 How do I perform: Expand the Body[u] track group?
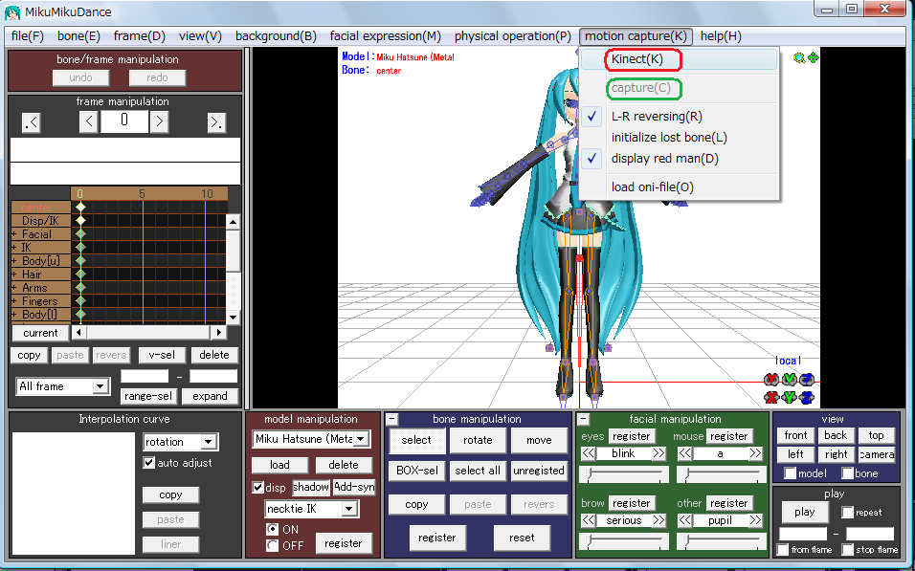point(14,261)
